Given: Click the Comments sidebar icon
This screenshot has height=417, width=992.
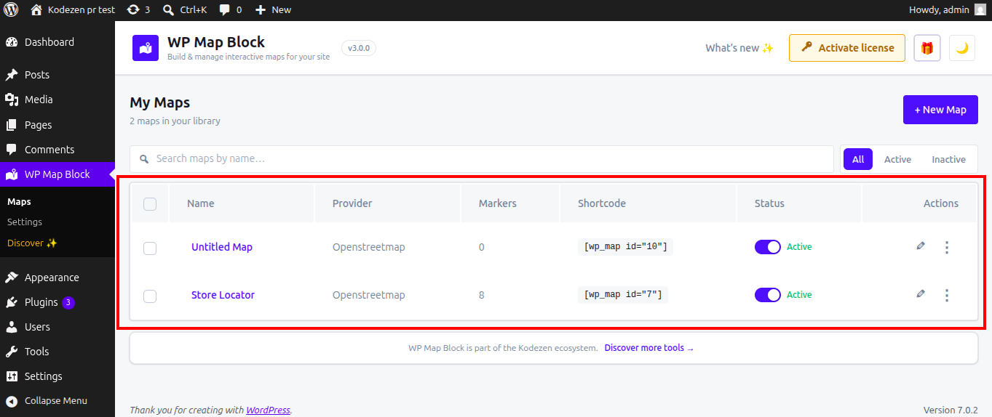Looking at the screenshot, I should [x=12, y=150].
